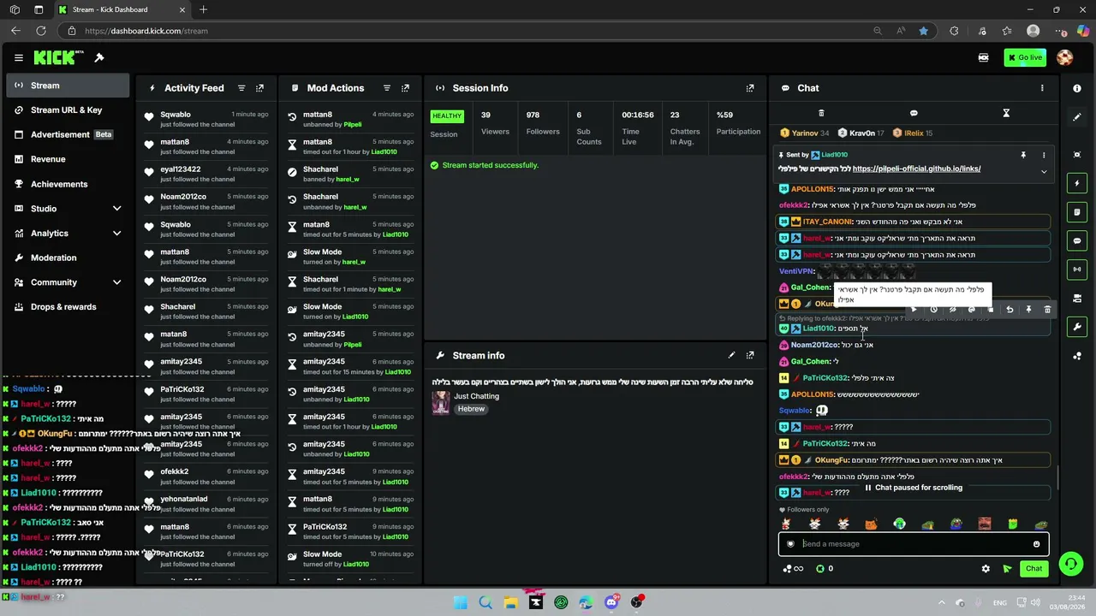Click the Send a message input field
1096x616 pixels.
tap(913, 544)
